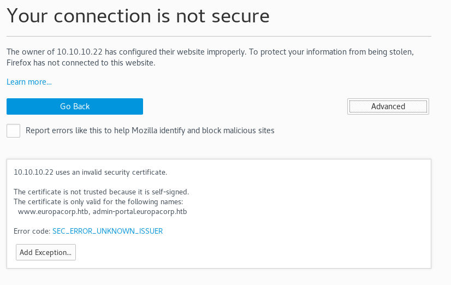The height and width of the screenshot is (285, 451).
Task: Click the 'Error code:' label
Action: coord(32,231)
